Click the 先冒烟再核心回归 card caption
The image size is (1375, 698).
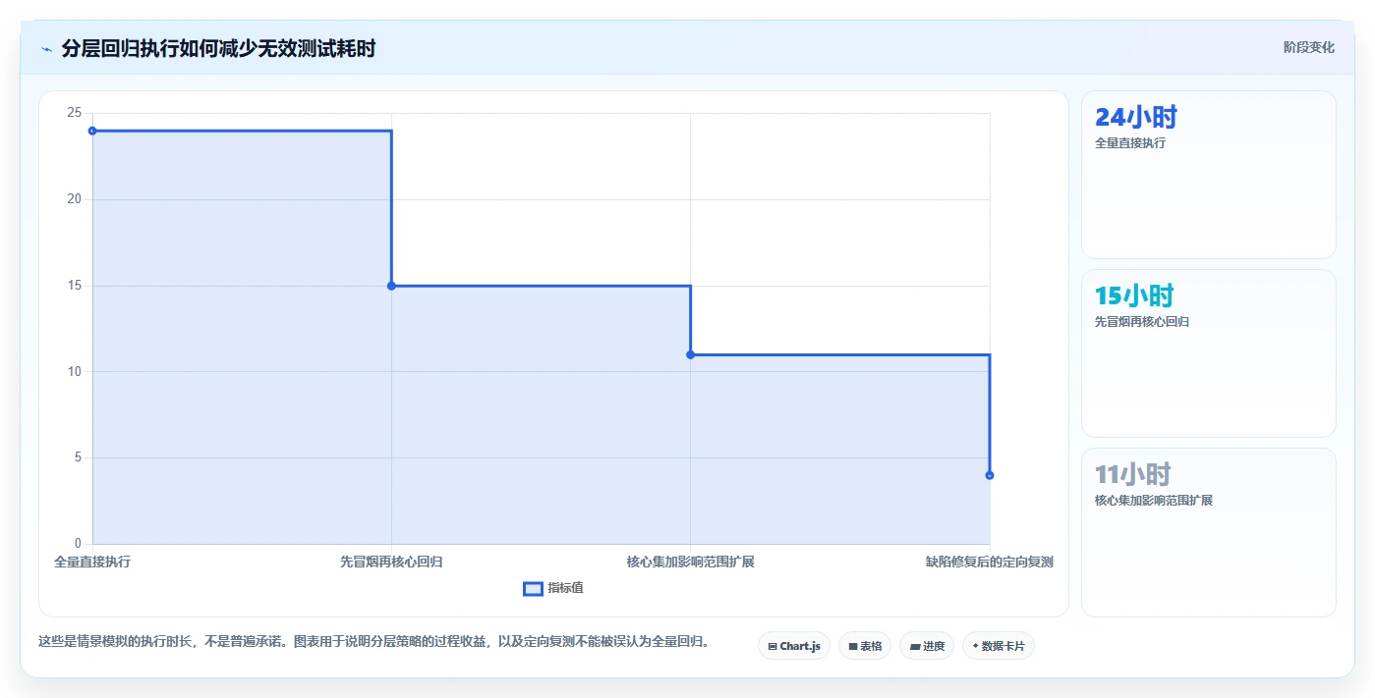(1142, 322)
